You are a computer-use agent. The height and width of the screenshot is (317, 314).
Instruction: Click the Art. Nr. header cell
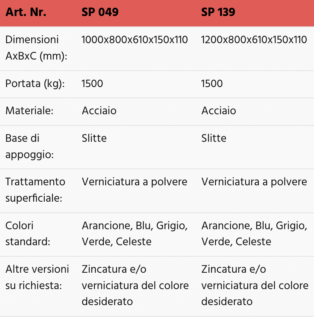(x=26, y=12)
